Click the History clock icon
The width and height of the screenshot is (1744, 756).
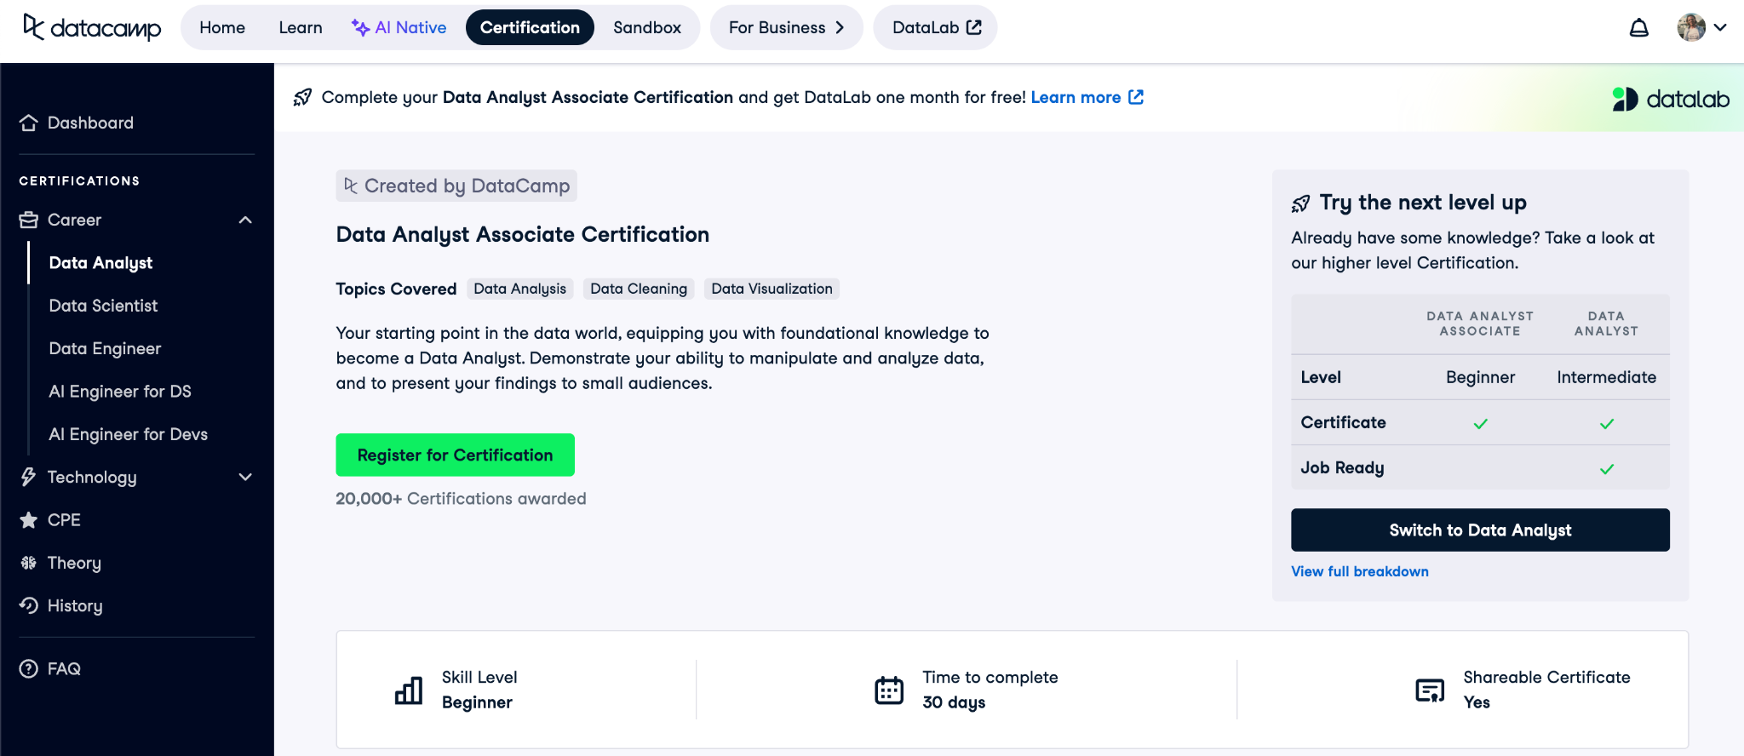click(29, 605)
